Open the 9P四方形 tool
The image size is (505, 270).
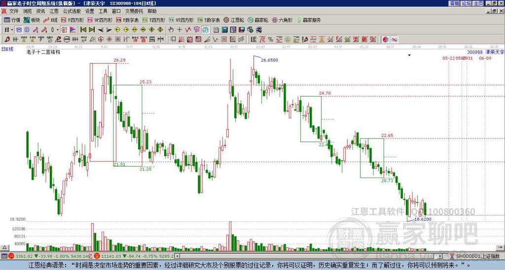(100, 20)
